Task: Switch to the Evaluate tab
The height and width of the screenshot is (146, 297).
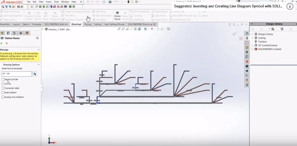Action: tap(37, 24)
